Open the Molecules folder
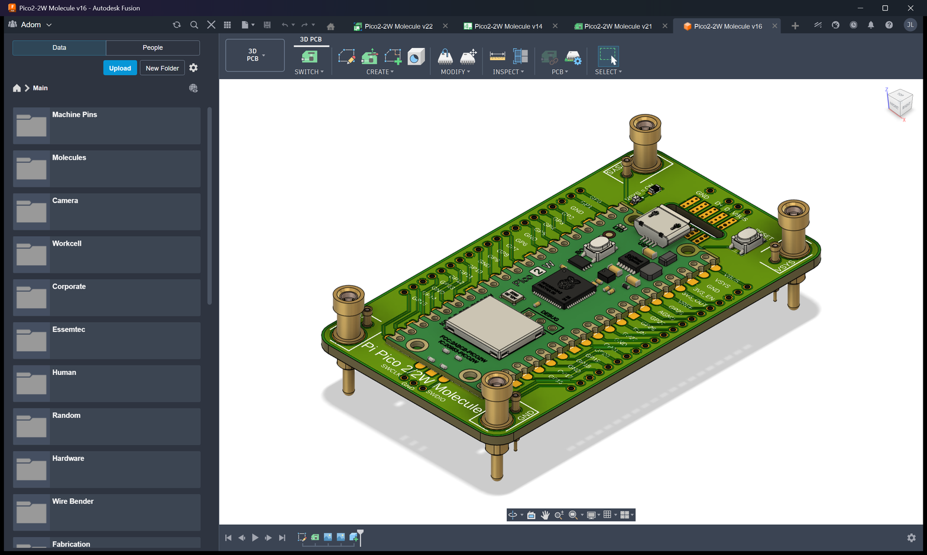The image size is (927, 555). tap(106, 169)
